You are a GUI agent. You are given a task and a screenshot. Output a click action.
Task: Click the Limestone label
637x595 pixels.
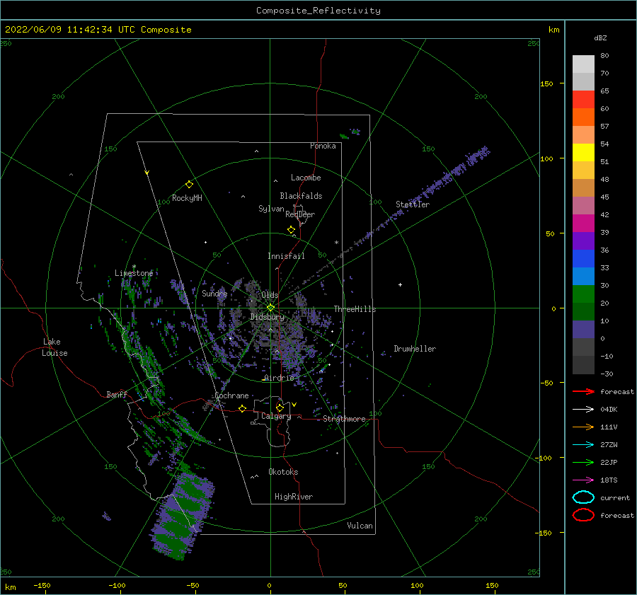(x=134, y=273)
